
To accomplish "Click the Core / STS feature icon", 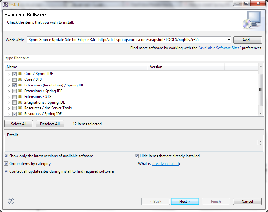I will coord(19,79).
